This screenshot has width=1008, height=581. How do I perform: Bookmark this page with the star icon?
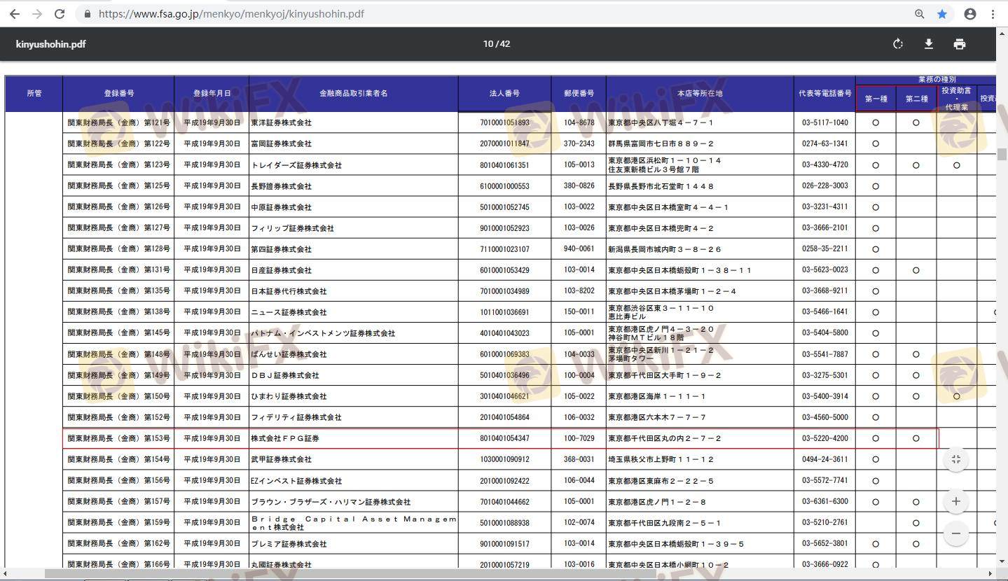942,14
